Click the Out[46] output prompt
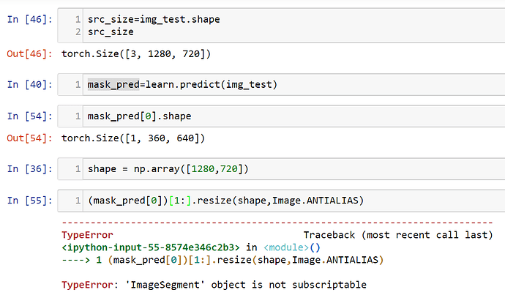 (x=29, y=53)
